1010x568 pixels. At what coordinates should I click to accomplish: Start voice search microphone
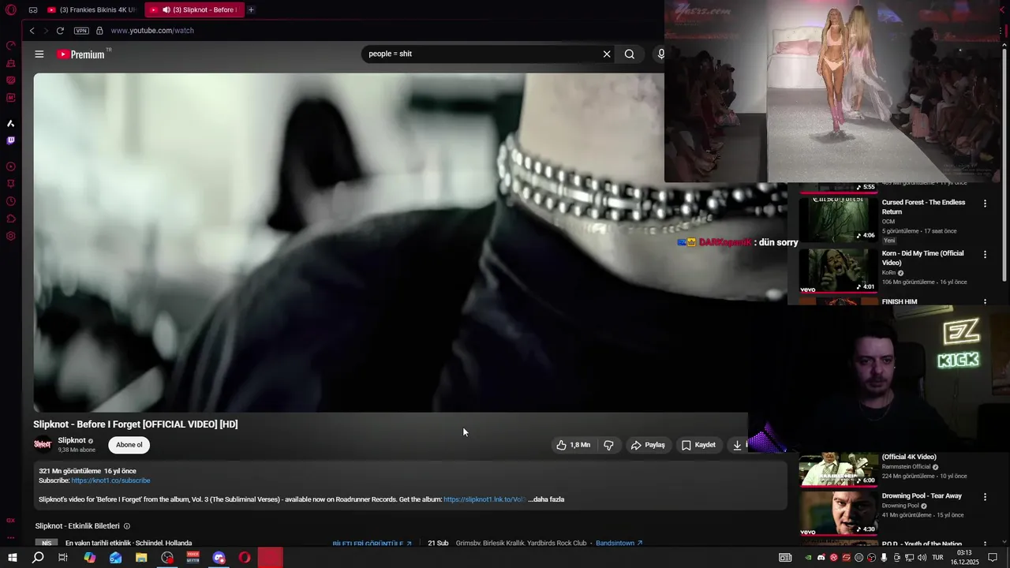tap(660, 54)
